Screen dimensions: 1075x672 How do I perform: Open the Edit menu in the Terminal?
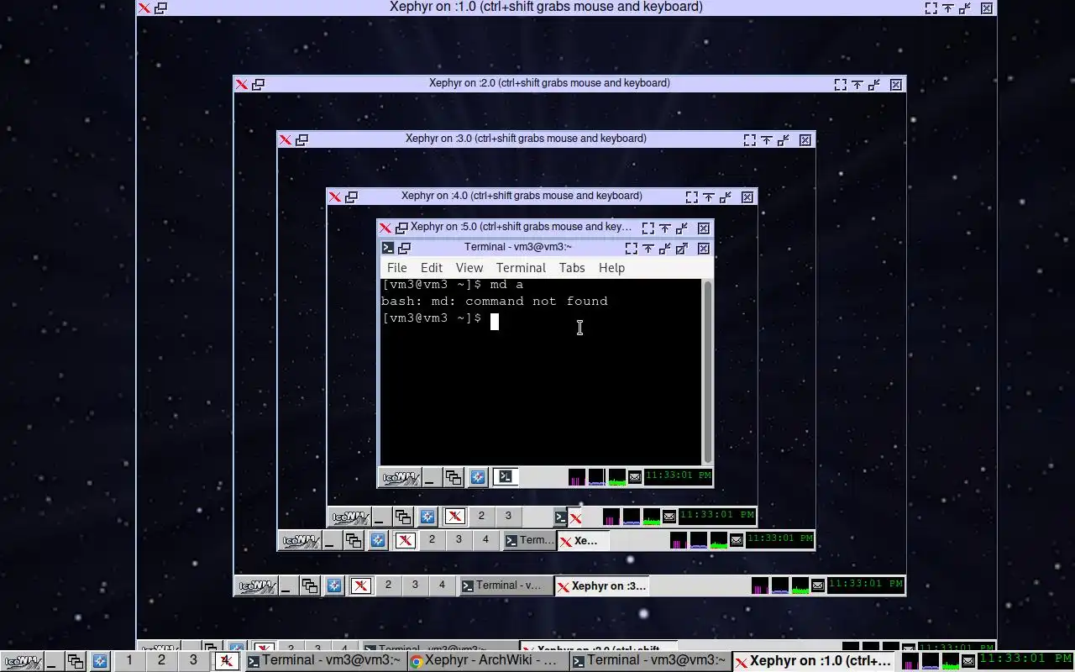(x=432, y=268)
